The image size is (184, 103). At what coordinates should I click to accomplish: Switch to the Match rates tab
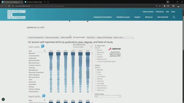[x=118, y=37]
